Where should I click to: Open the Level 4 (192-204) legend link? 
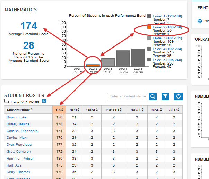[167, 49]
